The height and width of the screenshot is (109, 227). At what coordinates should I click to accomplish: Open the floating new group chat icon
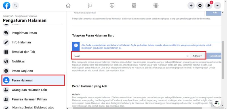(217, 103)
